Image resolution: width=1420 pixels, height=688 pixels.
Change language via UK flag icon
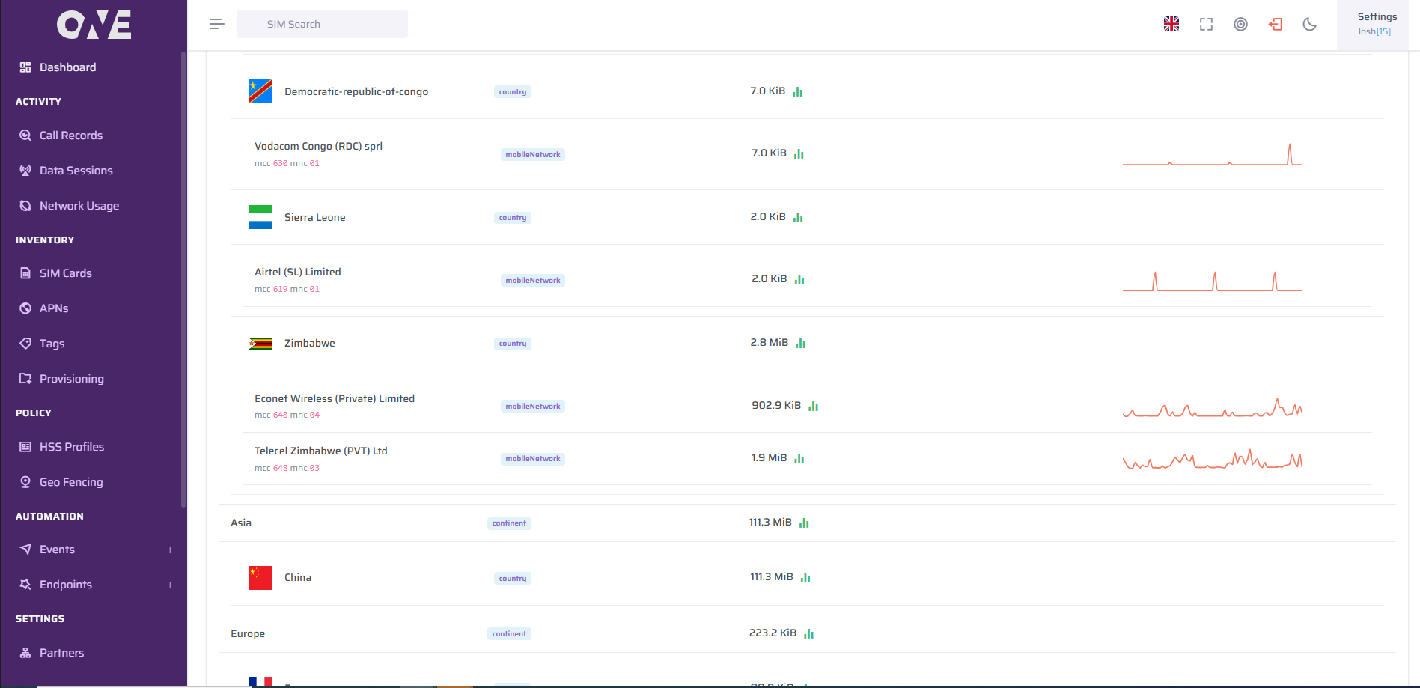[1171, 24]
